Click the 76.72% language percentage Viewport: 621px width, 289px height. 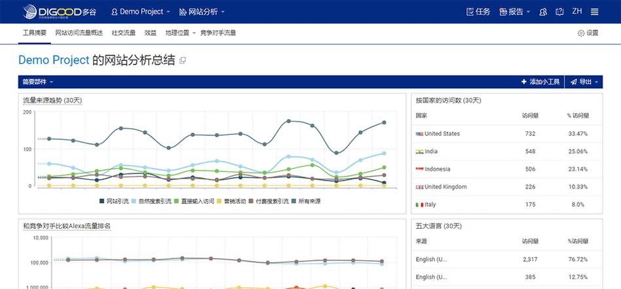point(578,260)
